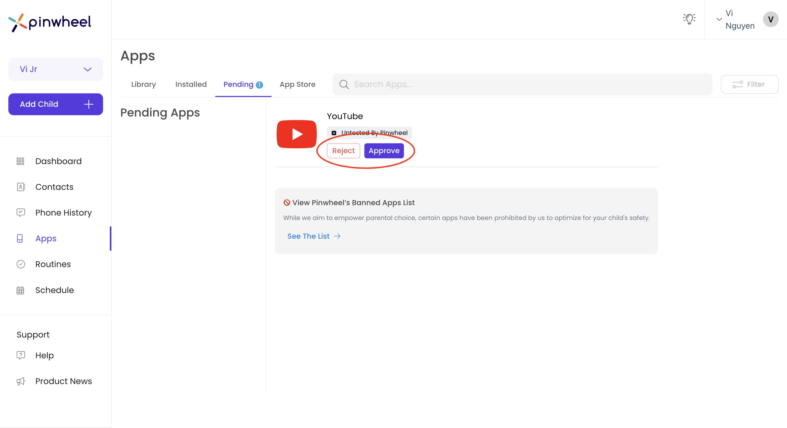Switch to the Installed tab

[x=191, y=84]
